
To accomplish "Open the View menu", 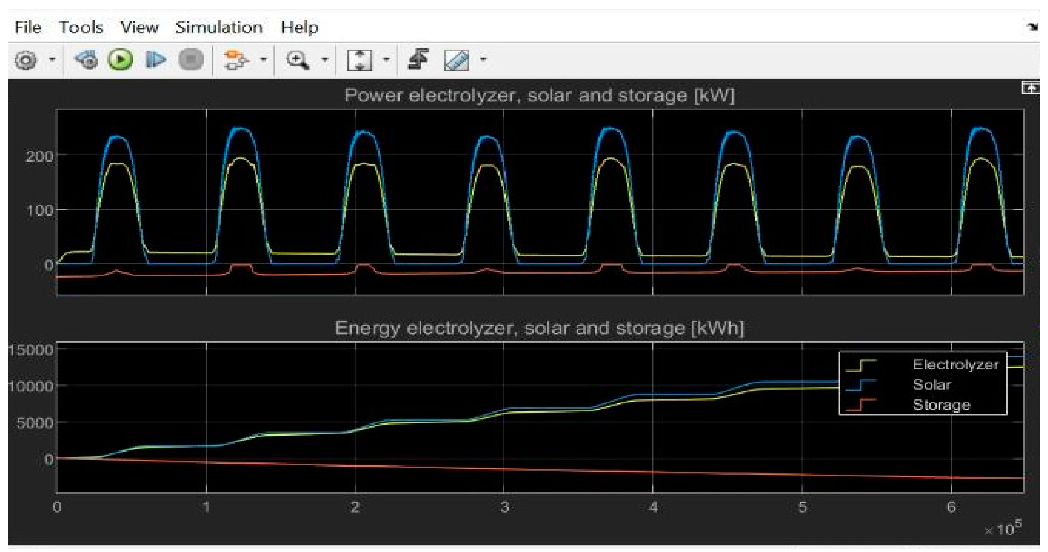I will 140,28.
